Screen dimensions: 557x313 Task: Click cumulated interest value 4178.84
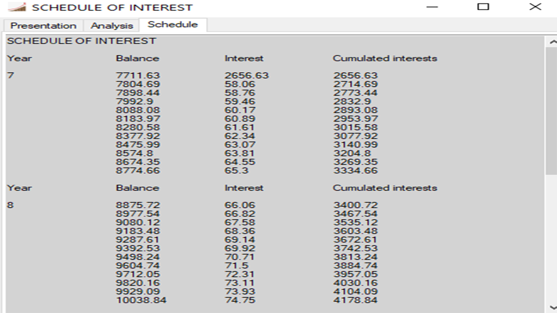click(x=355, y=300)
